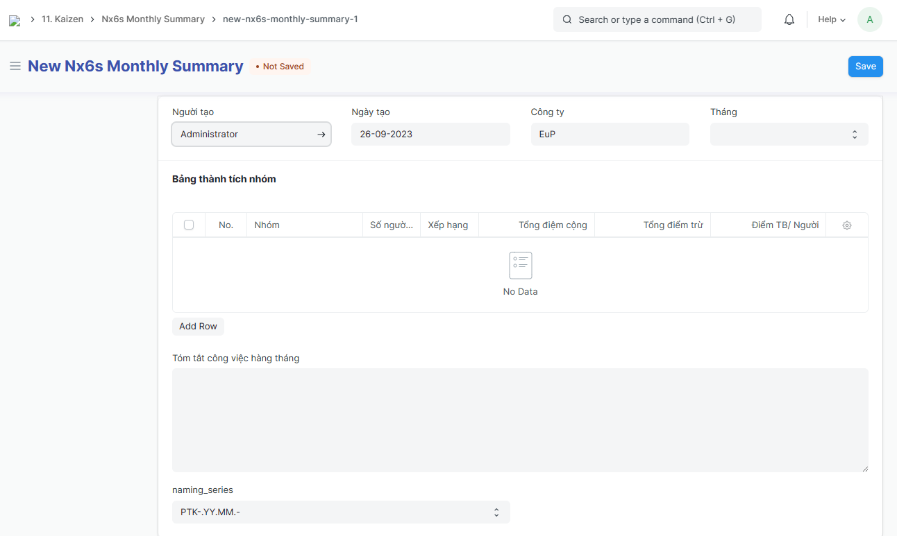Open the notifications bell
The image size is (897, 536).
[x=789, y=19]
